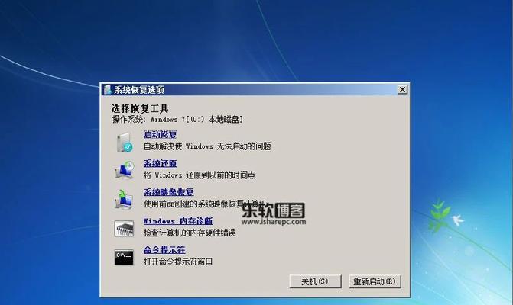Open the 启动修复 startup repair link
This screenshot has height=305, width=513.
click(x=161, y=134)
